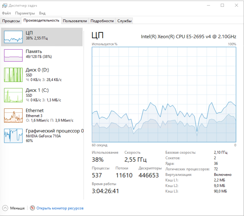Switch to the Подробности tab

[x=102, y=21]
